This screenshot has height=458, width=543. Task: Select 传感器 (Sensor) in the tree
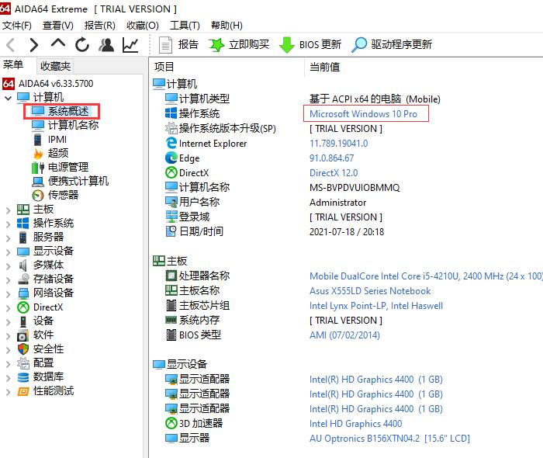click(55, 195)
